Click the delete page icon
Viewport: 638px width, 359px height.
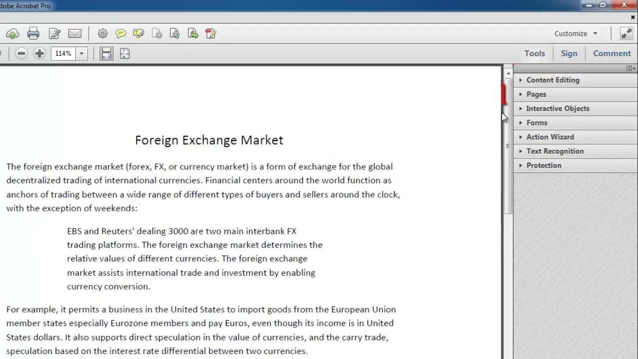pos(157,33)
